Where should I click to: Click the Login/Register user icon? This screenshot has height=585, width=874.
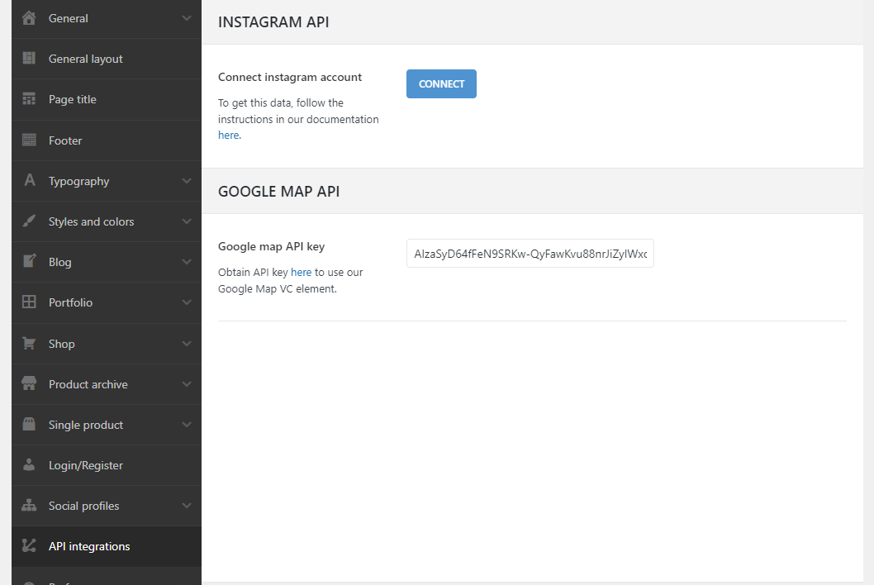click(x=29, y=464)
